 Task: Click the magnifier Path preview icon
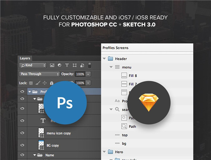[124, 126]
